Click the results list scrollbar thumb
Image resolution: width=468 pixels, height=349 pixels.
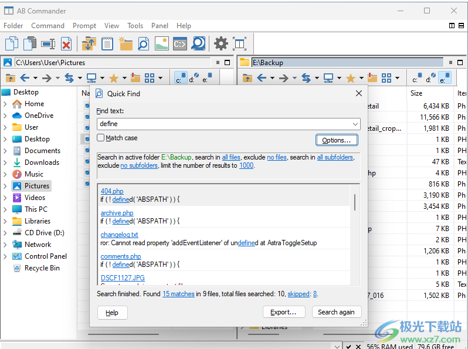355,202
